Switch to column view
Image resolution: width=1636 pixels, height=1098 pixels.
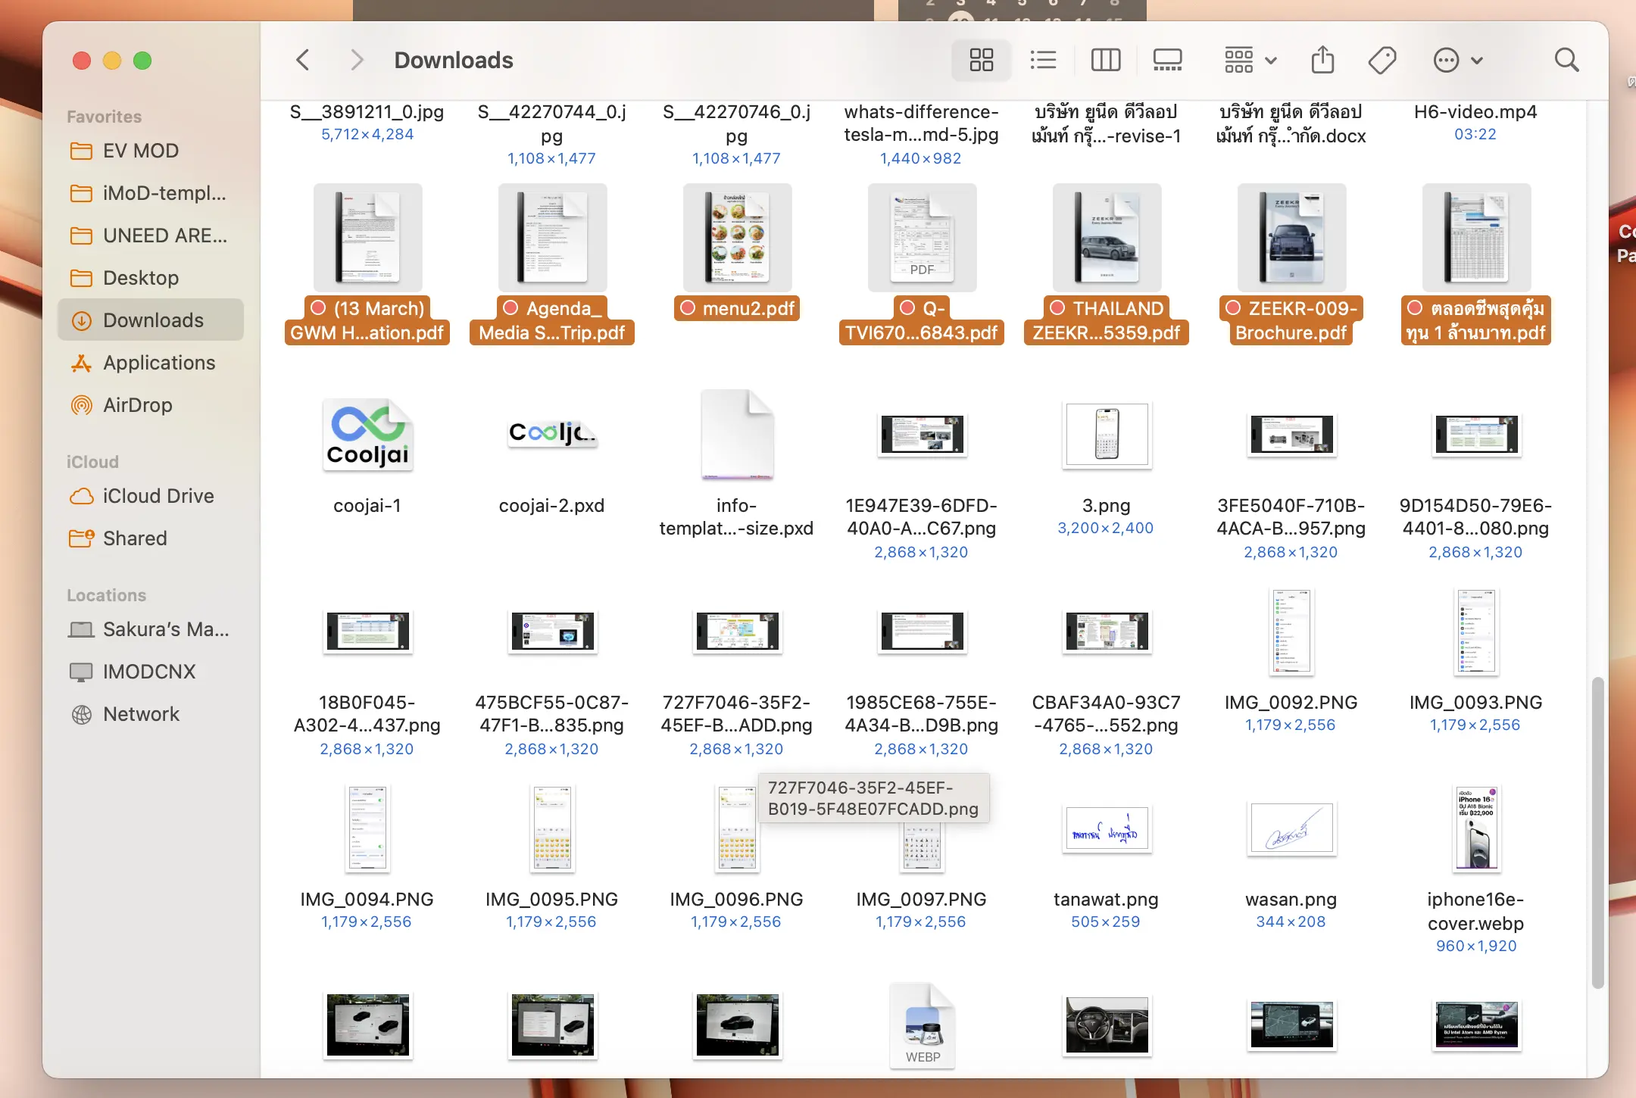coord(1105,60)
